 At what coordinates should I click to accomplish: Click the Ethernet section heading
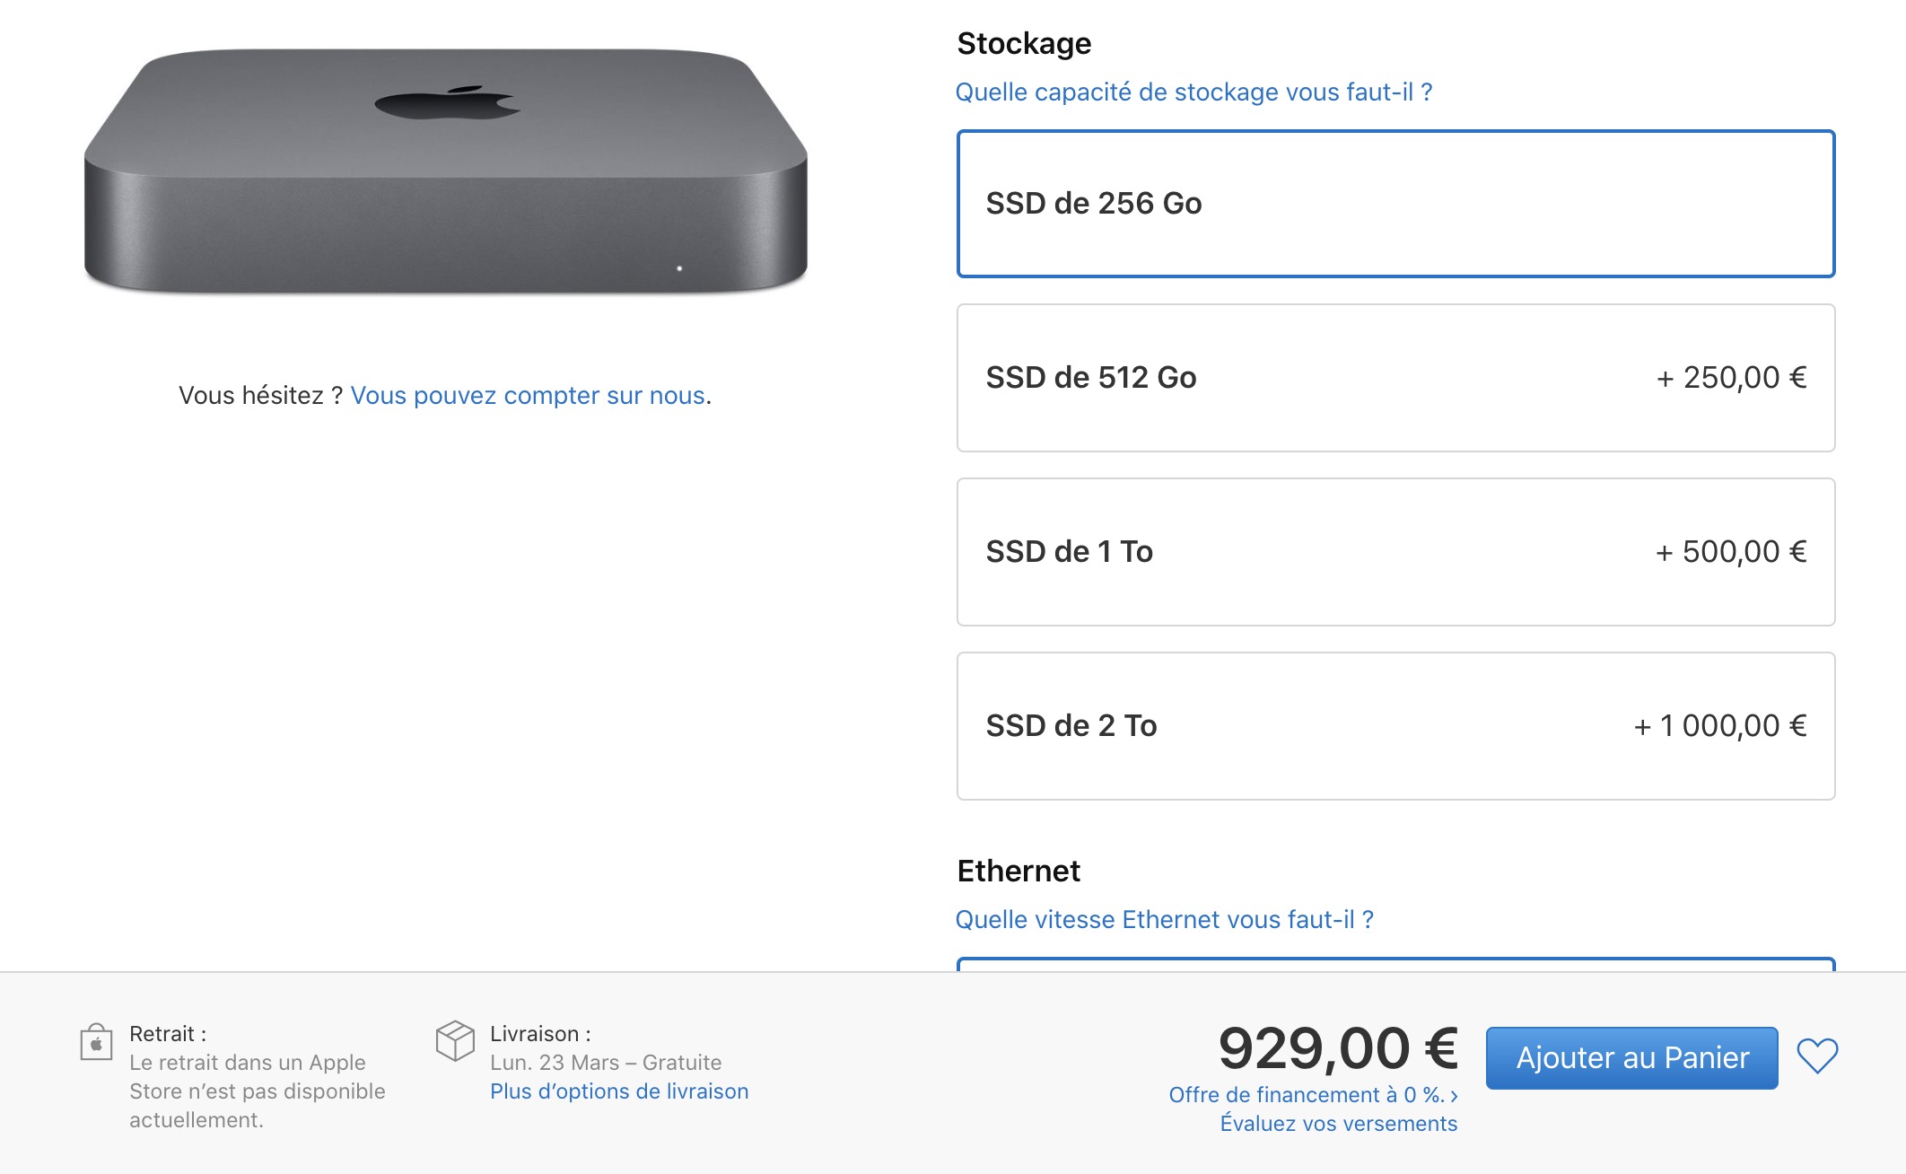[x=1019, y=872]
